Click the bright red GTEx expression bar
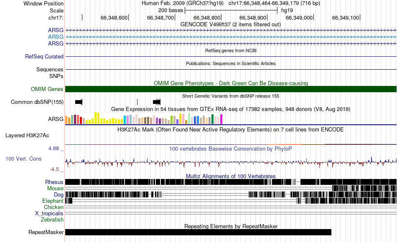Screen dimensions: 397x242 tap(81, 120)
